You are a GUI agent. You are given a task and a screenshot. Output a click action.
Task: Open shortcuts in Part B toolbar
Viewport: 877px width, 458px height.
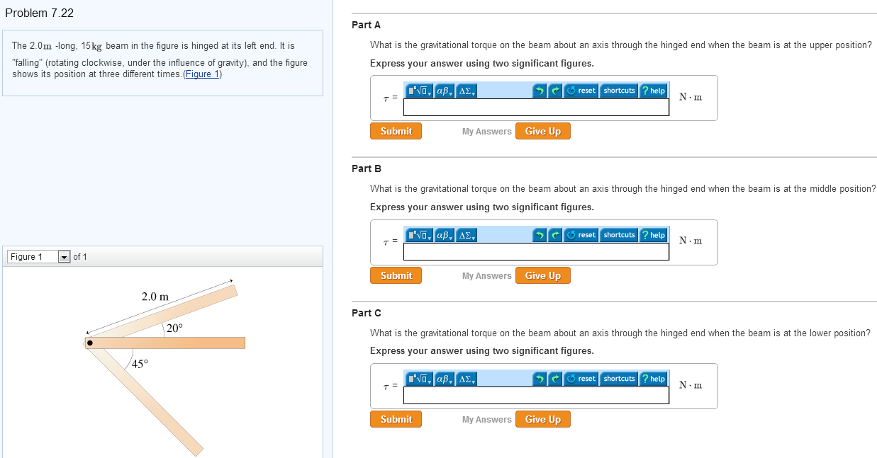(619, 235)
